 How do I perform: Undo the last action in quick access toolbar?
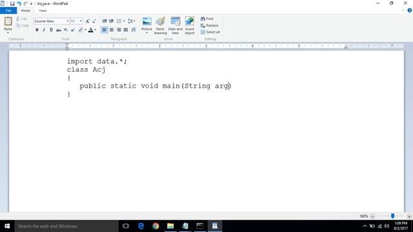point(19,3)
